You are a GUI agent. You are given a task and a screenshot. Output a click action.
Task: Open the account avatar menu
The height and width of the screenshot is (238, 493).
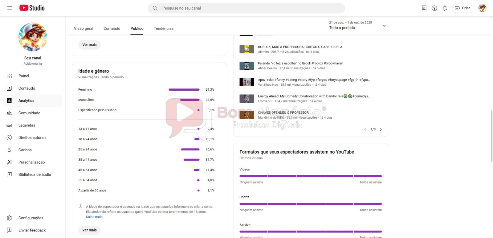coord(482,8)
